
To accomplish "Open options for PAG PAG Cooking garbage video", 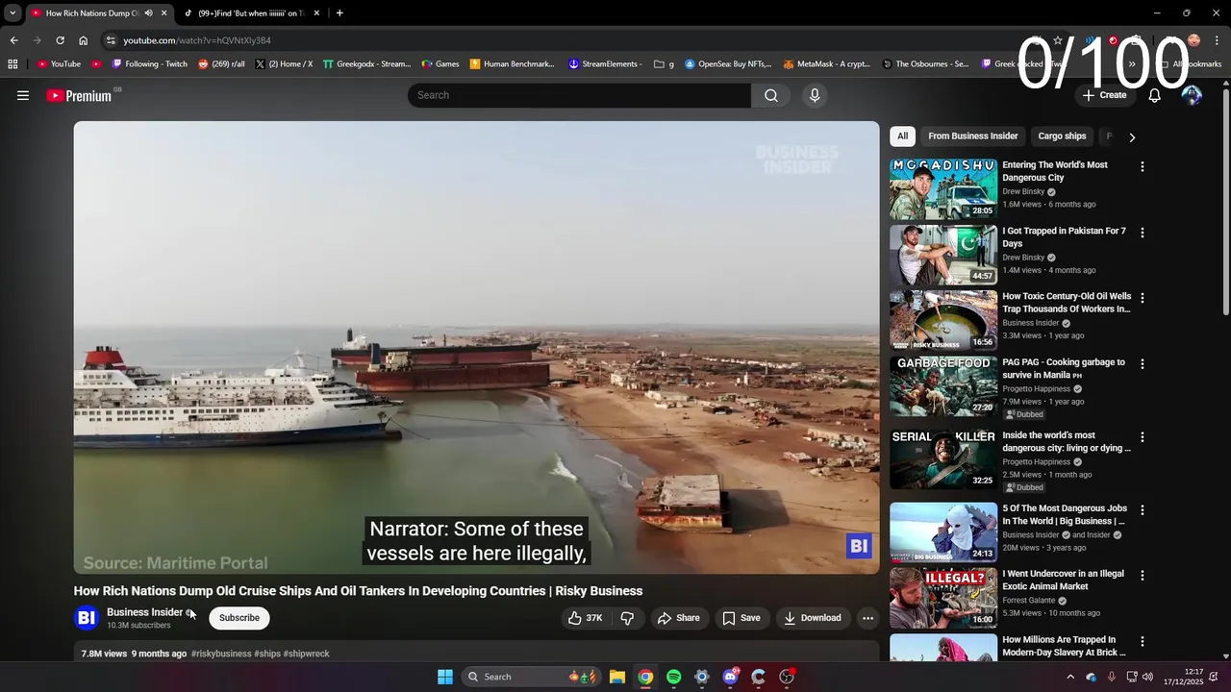I will tap(1143, 364).
